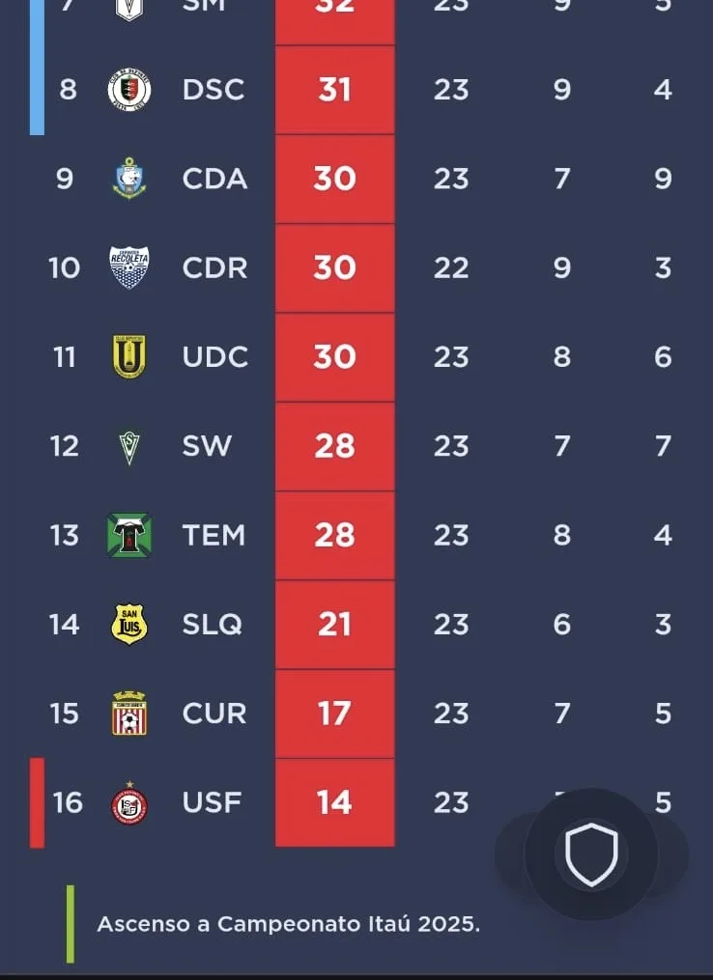Select the 14 points cell for USF
Viewport: 713px width, 980px height.
pyautogui.click(x=334, y=803)
